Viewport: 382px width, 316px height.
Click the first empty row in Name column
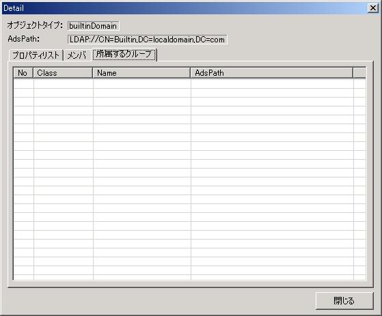click(142, 84)
